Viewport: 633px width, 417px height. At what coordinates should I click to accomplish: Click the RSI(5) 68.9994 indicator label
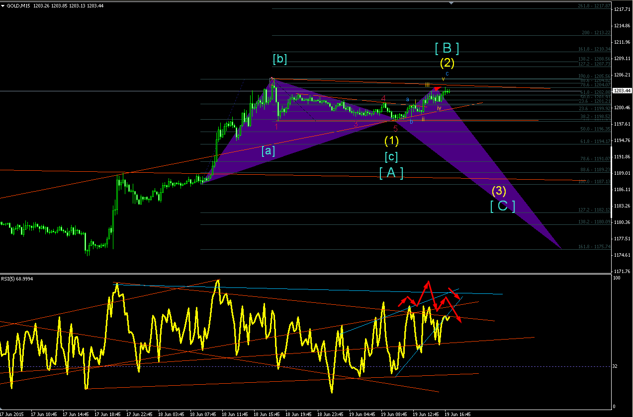[17, 278]
